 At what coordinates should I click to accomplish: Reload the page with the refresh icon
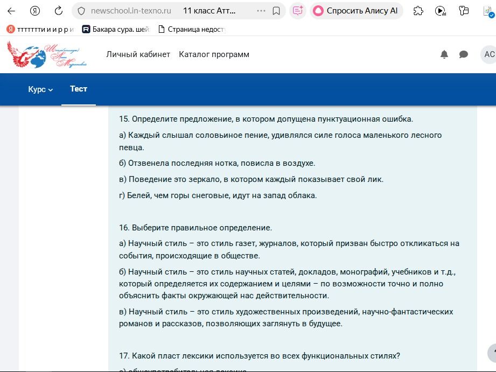(59, 11)
